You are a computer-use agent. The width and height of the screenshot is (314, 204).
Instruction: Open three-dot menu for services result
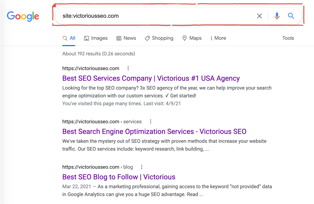151,122
